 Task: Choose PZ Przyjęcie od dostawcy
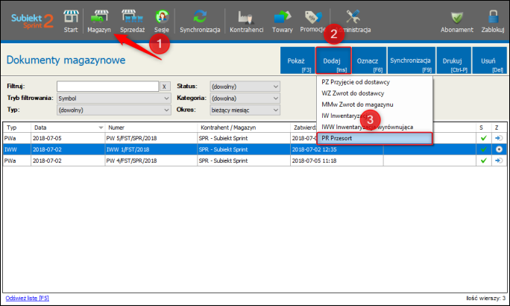tap(358, 81)
